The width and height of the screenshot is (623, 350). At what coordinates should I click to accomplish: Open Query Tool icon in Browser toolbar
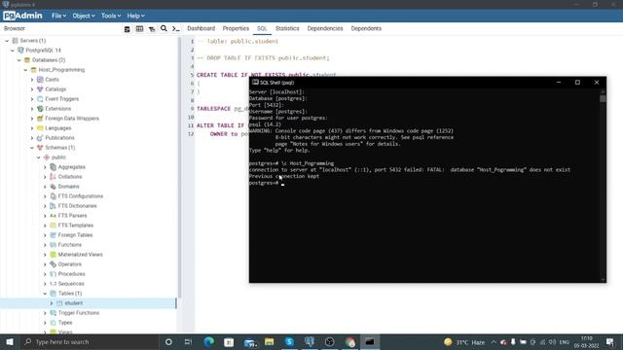[x=128, y=29]
